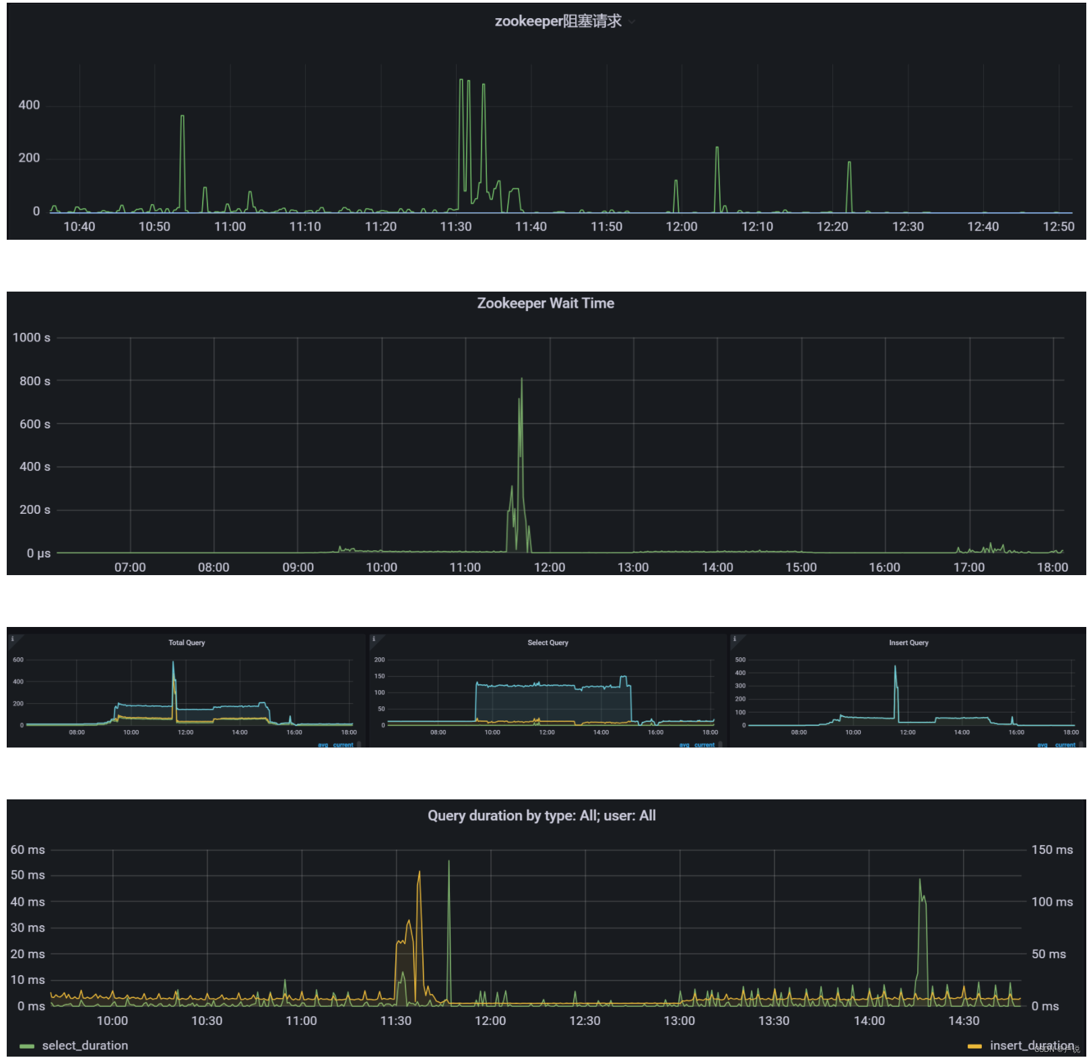Image resolution: width=1091 pixels, height=1060 pixels.
Task: Click the 11:30 time label in zookeeper阻塞请求 chart
Action: pos(456,227)
